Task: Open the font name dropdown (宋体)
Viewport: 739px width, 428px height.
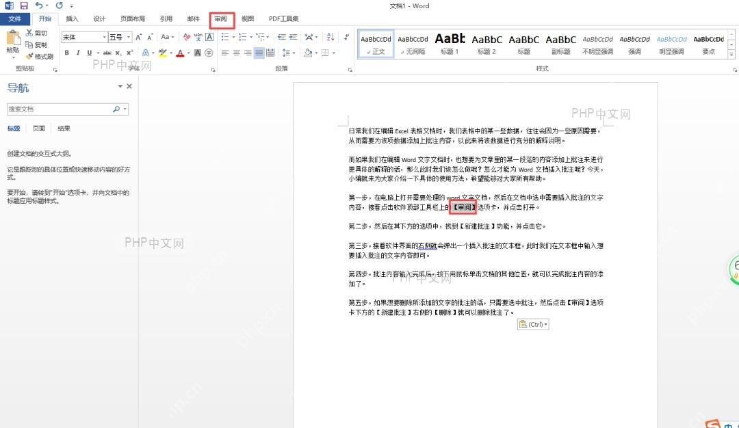Action: [x=104, y=37]
